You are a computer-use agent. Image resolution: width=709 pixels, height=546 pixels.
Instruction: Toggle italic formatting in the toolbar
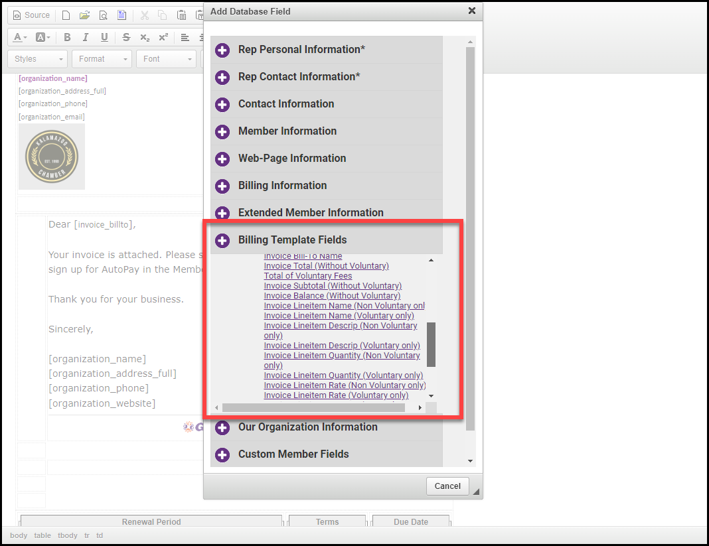(x=86, y=37)
